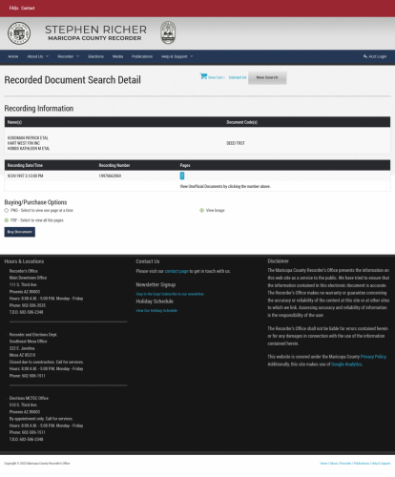Open the contact page link in footer
The height and width of the screenshot is (477, 395).
pyautogui.click(x=177, y=271)
